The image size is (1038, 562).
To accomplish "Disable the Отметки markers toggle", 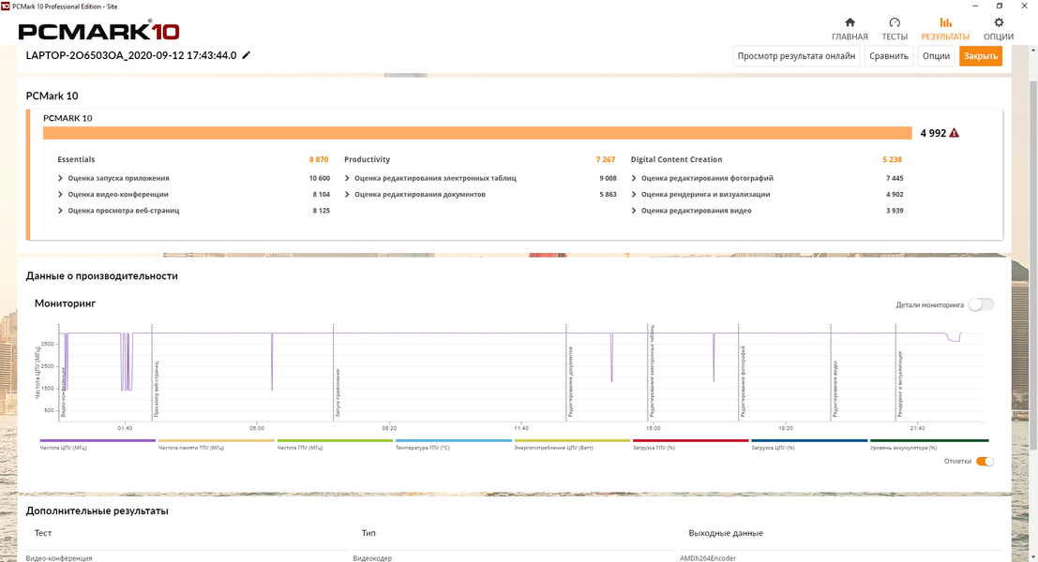I will click(985, 462).
